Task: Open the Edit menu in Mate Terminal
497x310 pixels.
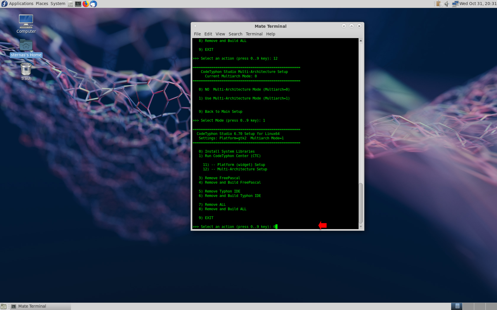Action: click(208, 34)
